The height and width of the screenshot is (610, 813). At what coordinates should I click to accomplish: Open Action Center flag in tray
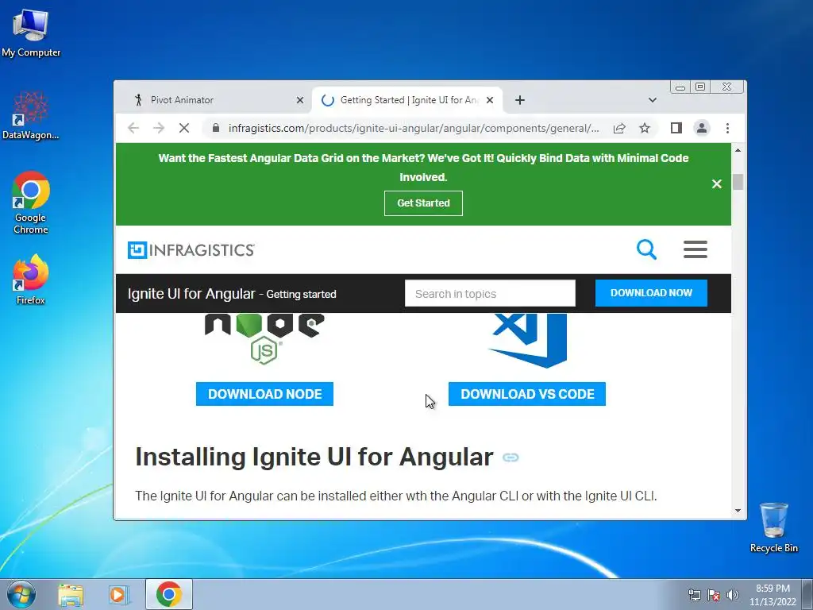point(714,595)
